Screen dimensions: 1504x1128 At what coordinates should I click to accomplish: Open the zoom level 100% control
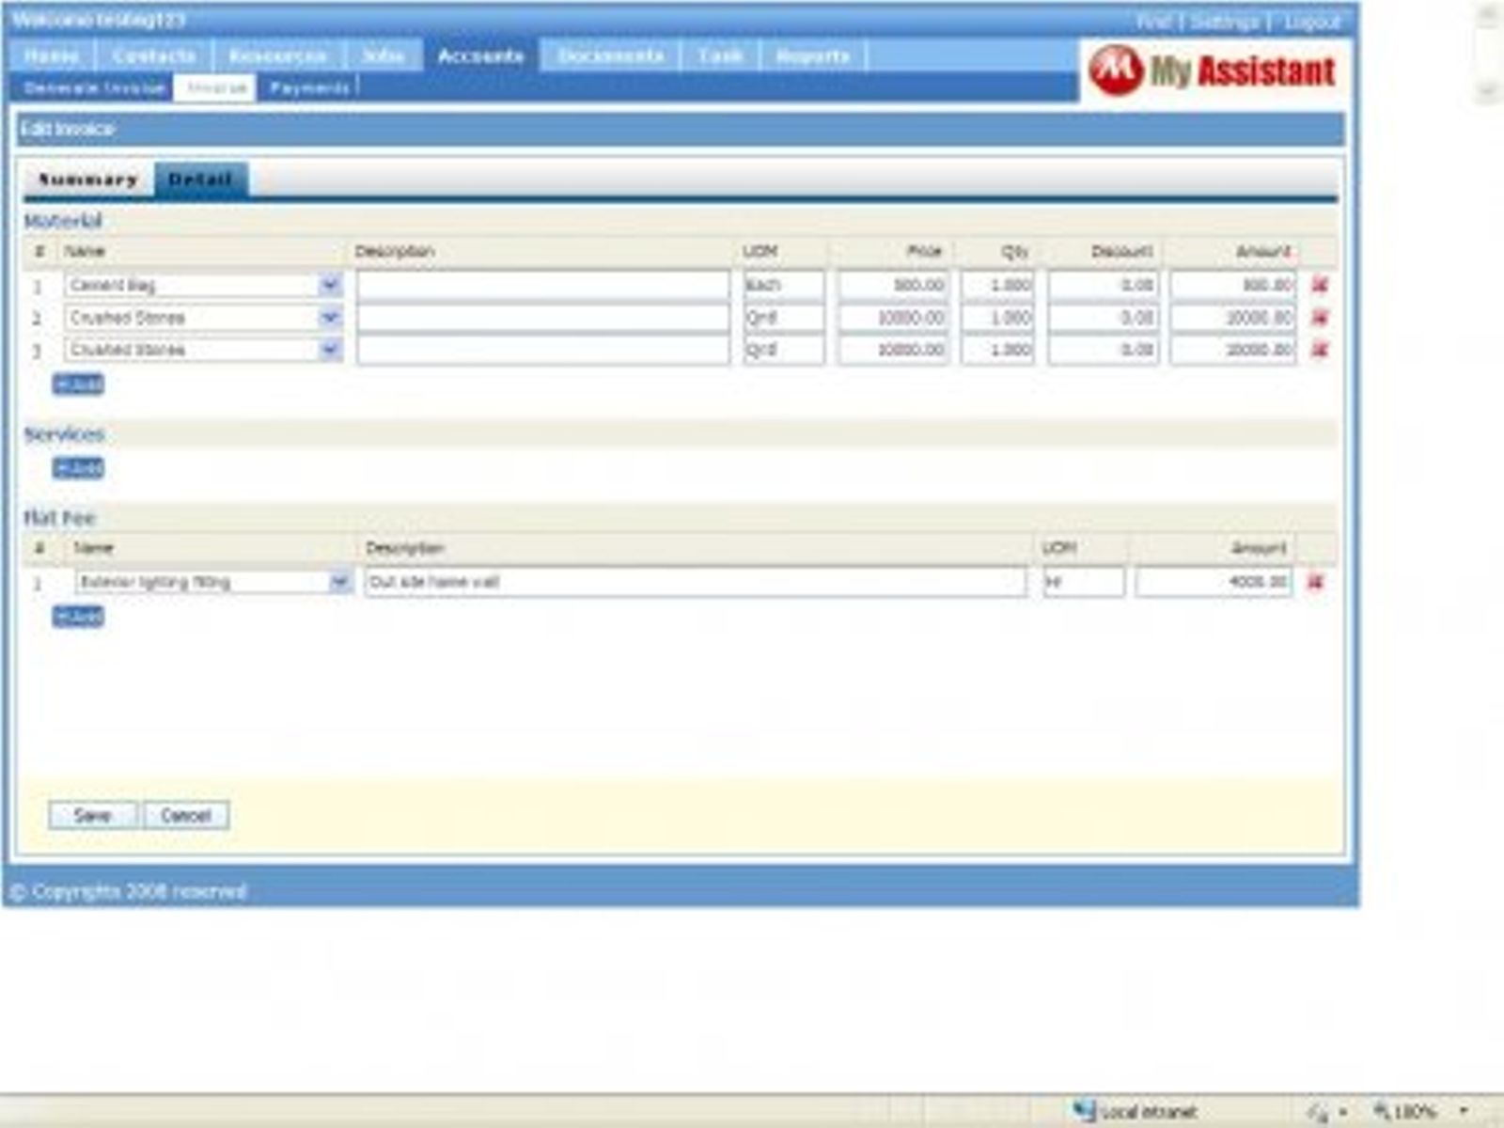1419,1112
